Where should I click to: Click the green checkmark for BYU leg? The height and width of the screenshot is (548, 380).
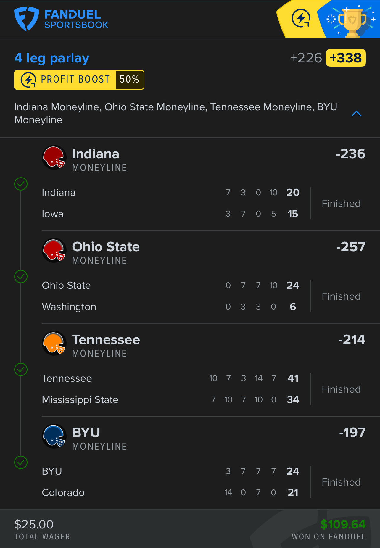21,462
